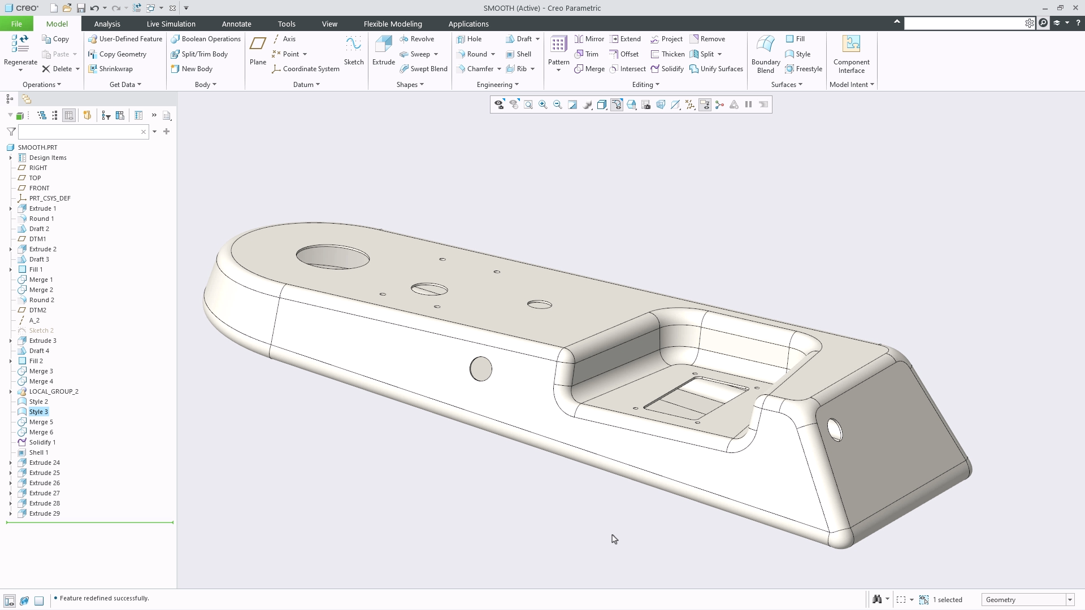Toggle Pause Simulation button
Screen dimensions: 1085x610
click(x=748, y=104)
